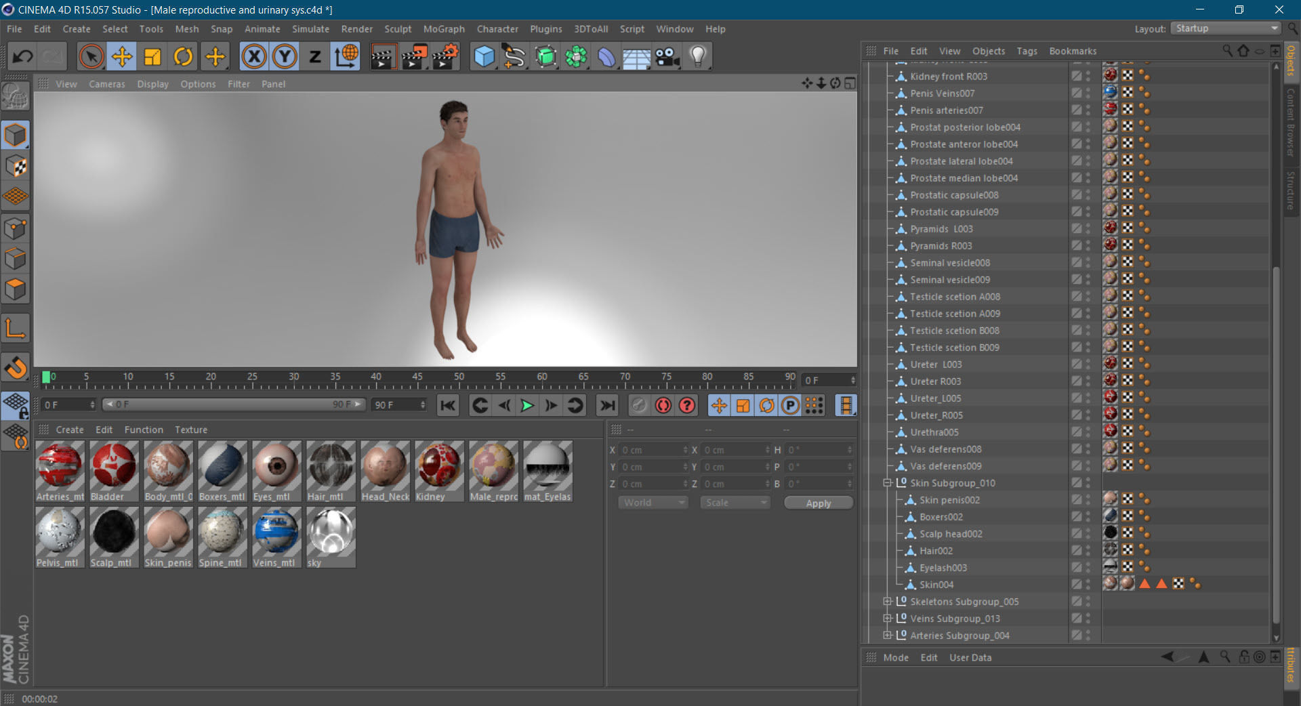This screenshot has height=706, width=1301.
Task: Open Object Manager Tags menu
Action: 1027,51
